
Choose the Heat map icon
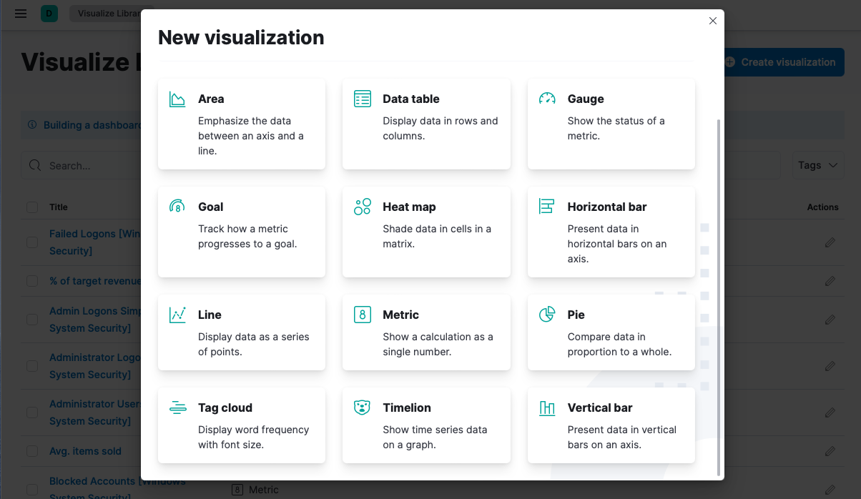tap(363, 207)
